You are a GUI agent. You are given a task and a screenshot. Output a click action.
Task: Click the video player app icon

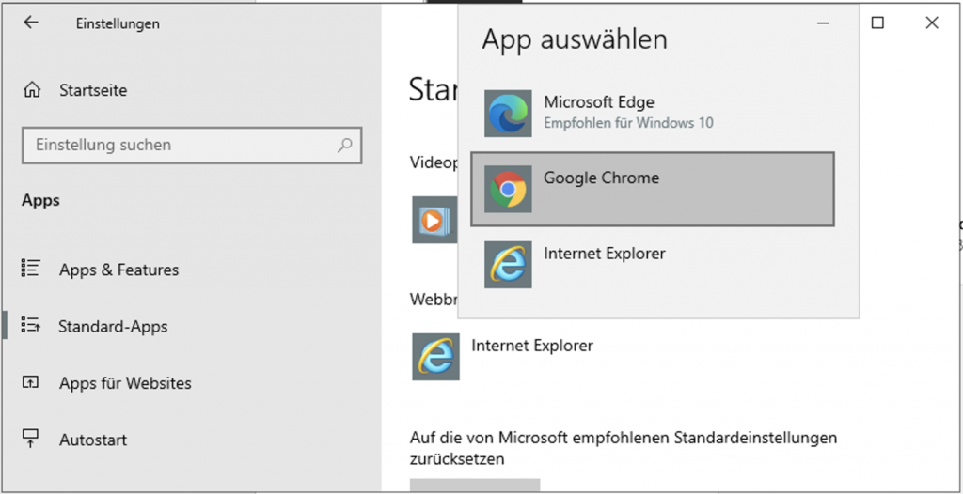434,221
